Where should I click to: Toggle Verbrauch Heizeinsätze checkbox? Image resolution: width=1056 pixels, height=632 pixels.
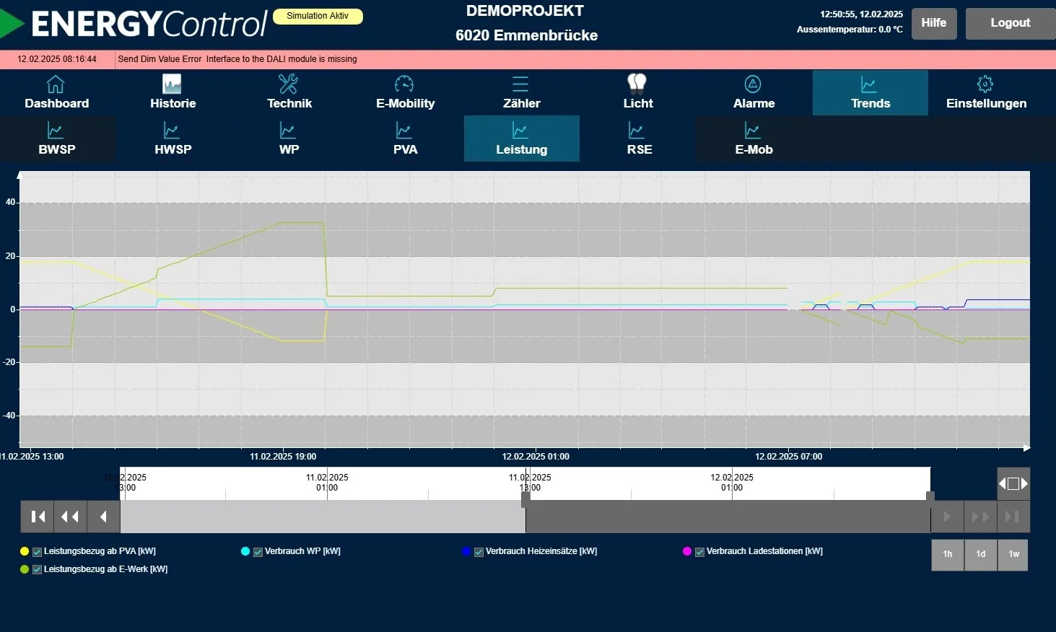[x=479, y=552]
